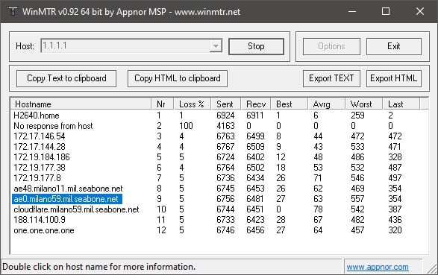Click Avrg value 53 for 172.19.177.38
Viewport: 438px width, 275px height.
tap(318, 168)
